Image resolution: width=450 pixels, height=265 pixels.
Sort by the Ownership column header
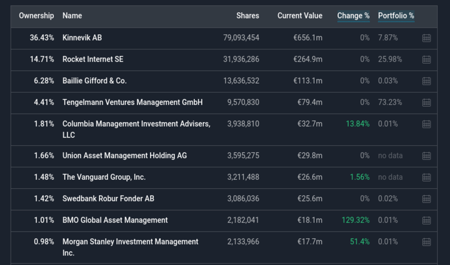coord(36,16)
